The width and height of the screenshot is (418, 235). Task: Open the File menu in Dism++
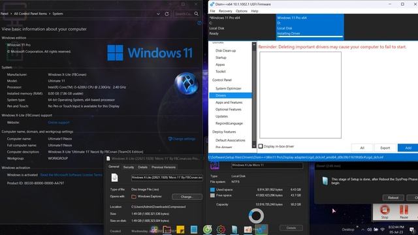(x=212, y=11)
